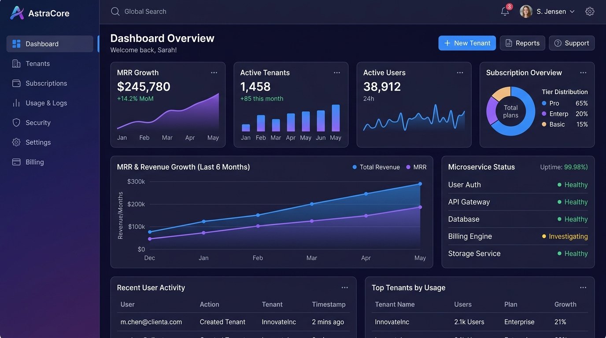Click the Enterprise plan cell
Viewport: 606px width, 338px height.
tap(519, 322)
